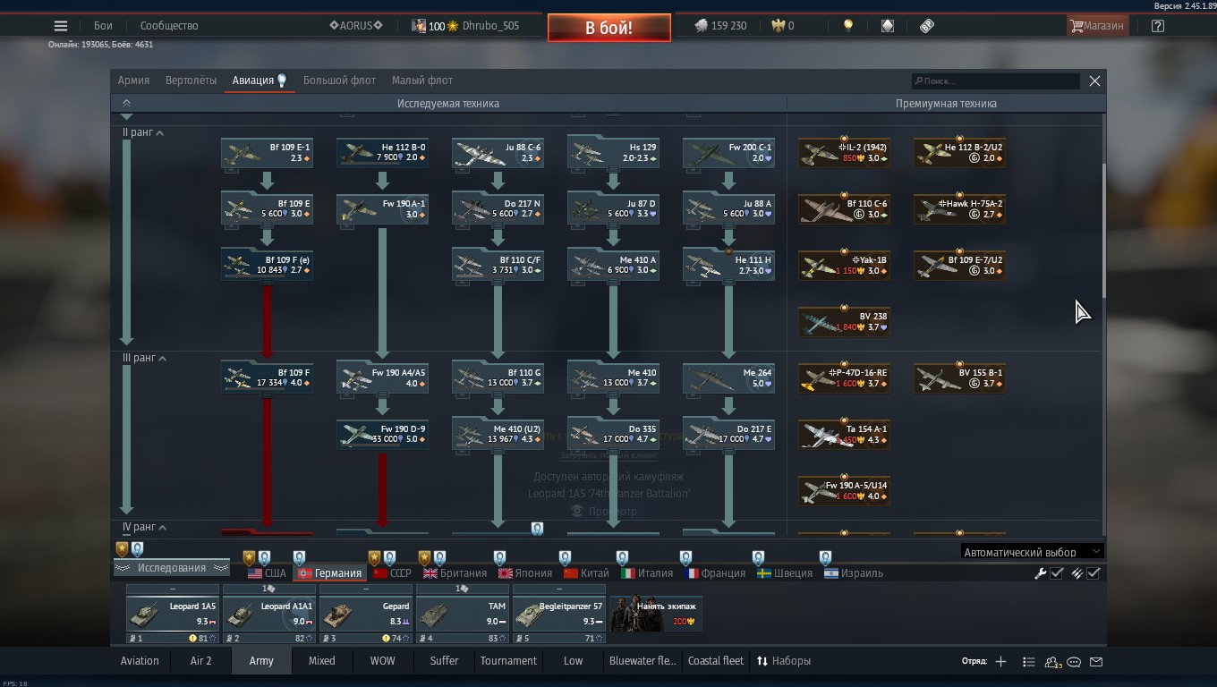Switch to the Большой флот tab
This screenshot has height=687, width=1217.
pyautogui.click(x=339, y=81)
